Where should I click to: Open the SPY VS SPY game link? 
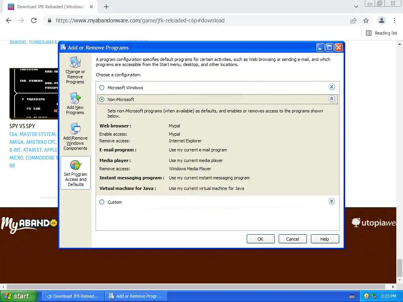(22, 126)
